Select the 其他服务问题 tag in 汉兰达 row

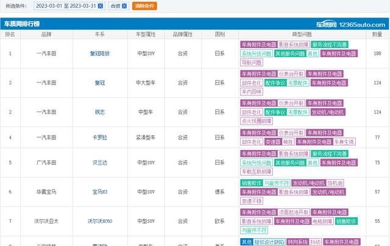290,163
